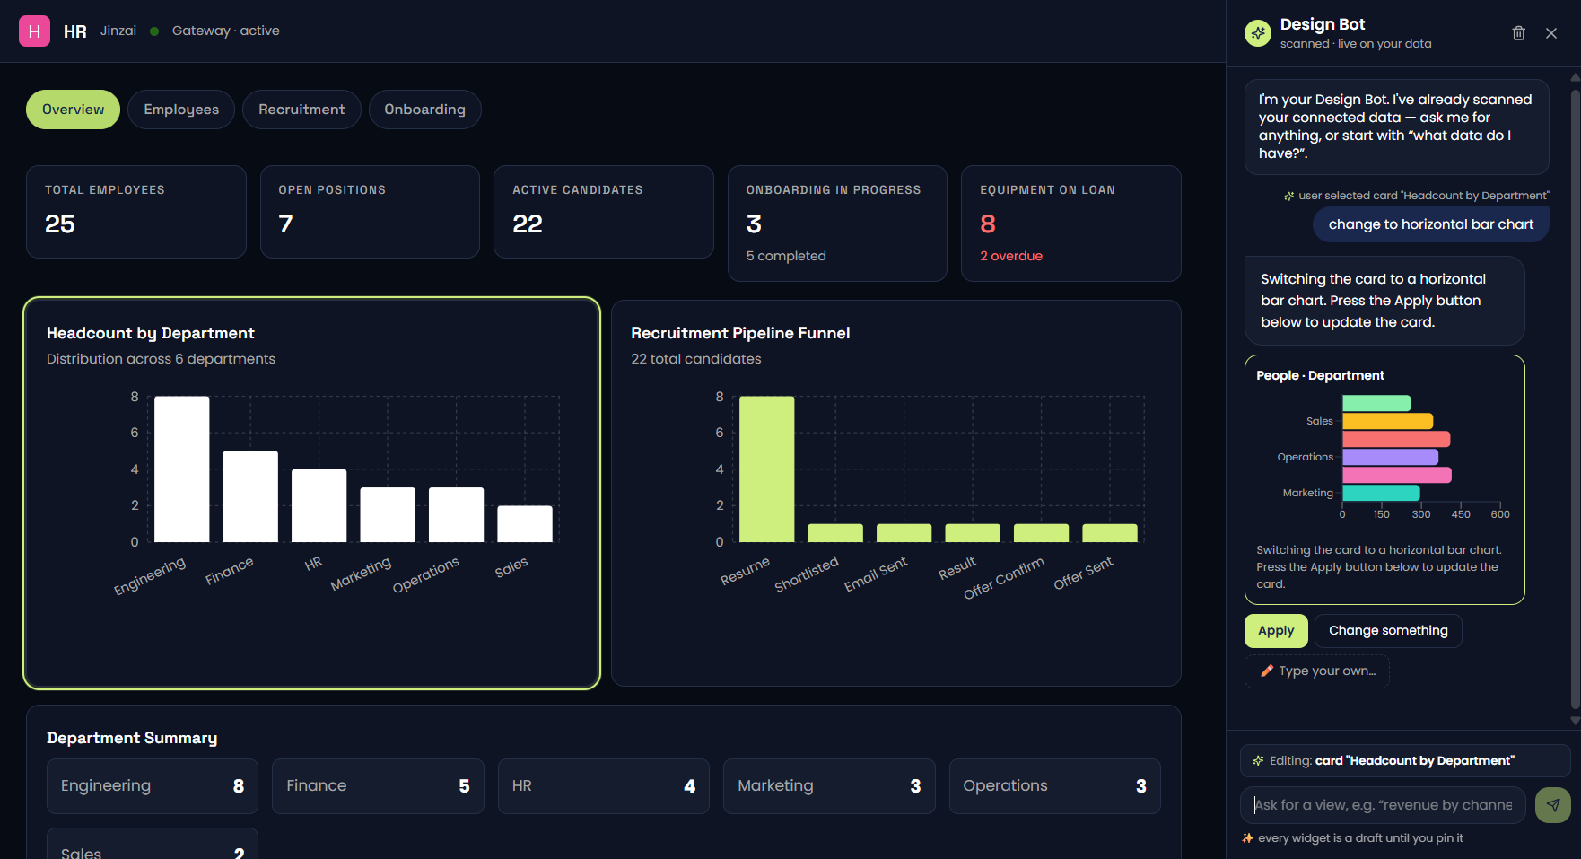Screen dimensions: 1581x859
Task: Open HR tile in Department Summary
Action: point(604,786)
